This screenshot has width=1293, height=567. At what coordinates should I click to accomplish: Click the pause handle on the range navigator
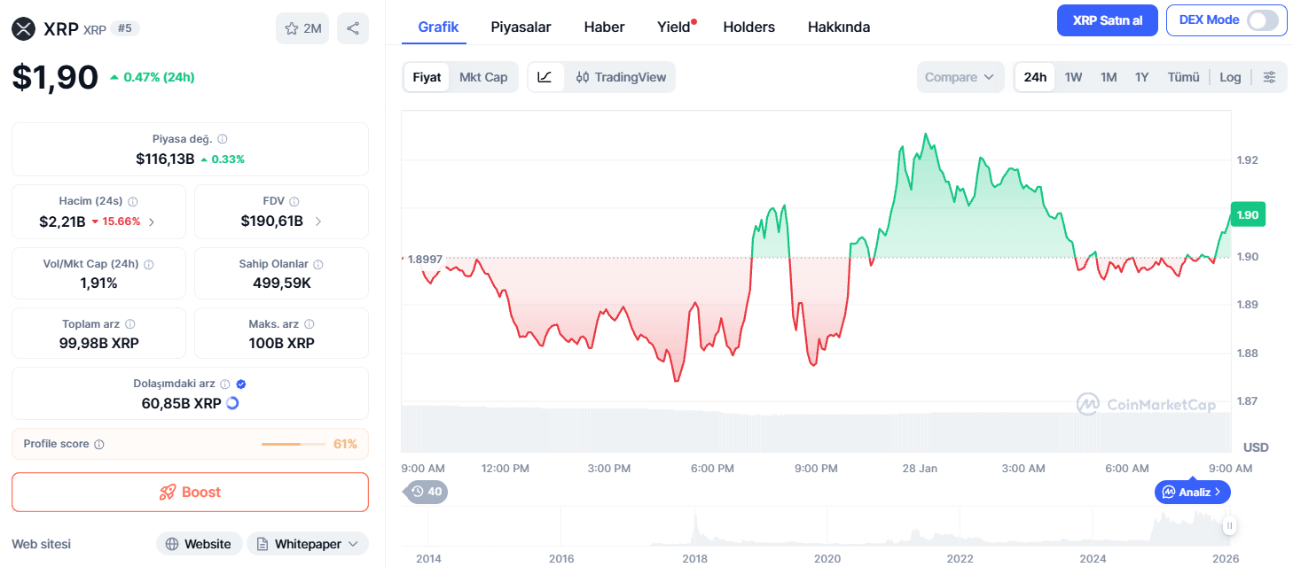click(1230, 525)
